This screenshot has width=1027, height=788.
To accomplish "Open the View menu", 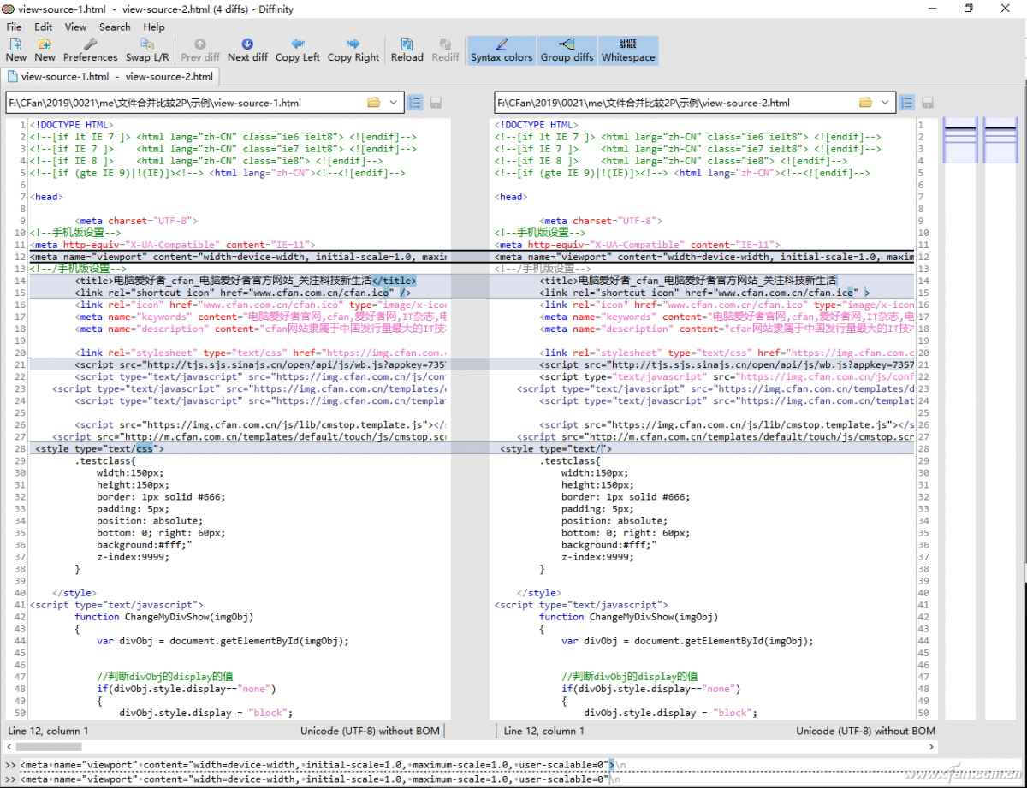I will 75,27.
